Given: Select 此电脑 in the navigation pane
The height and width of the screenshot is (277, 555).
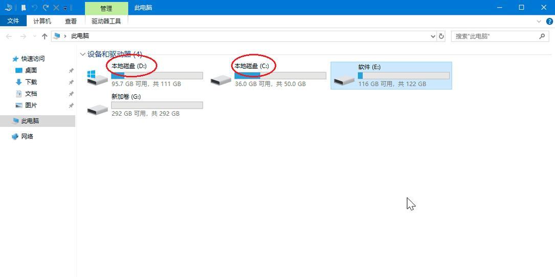Looking at the screenshot, I should [37, 121].
